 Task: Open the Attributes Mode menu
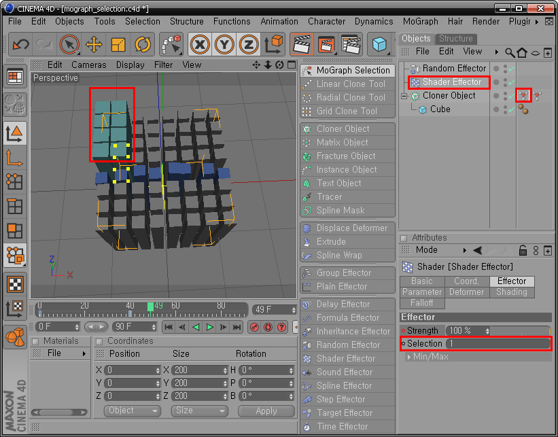(x=426, y=250)
